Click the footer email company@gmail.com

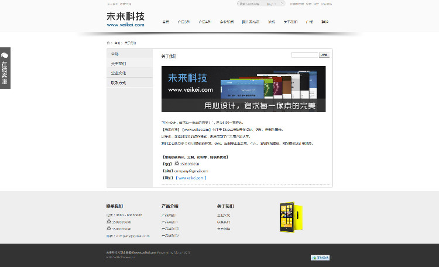[x=133, y=236]
